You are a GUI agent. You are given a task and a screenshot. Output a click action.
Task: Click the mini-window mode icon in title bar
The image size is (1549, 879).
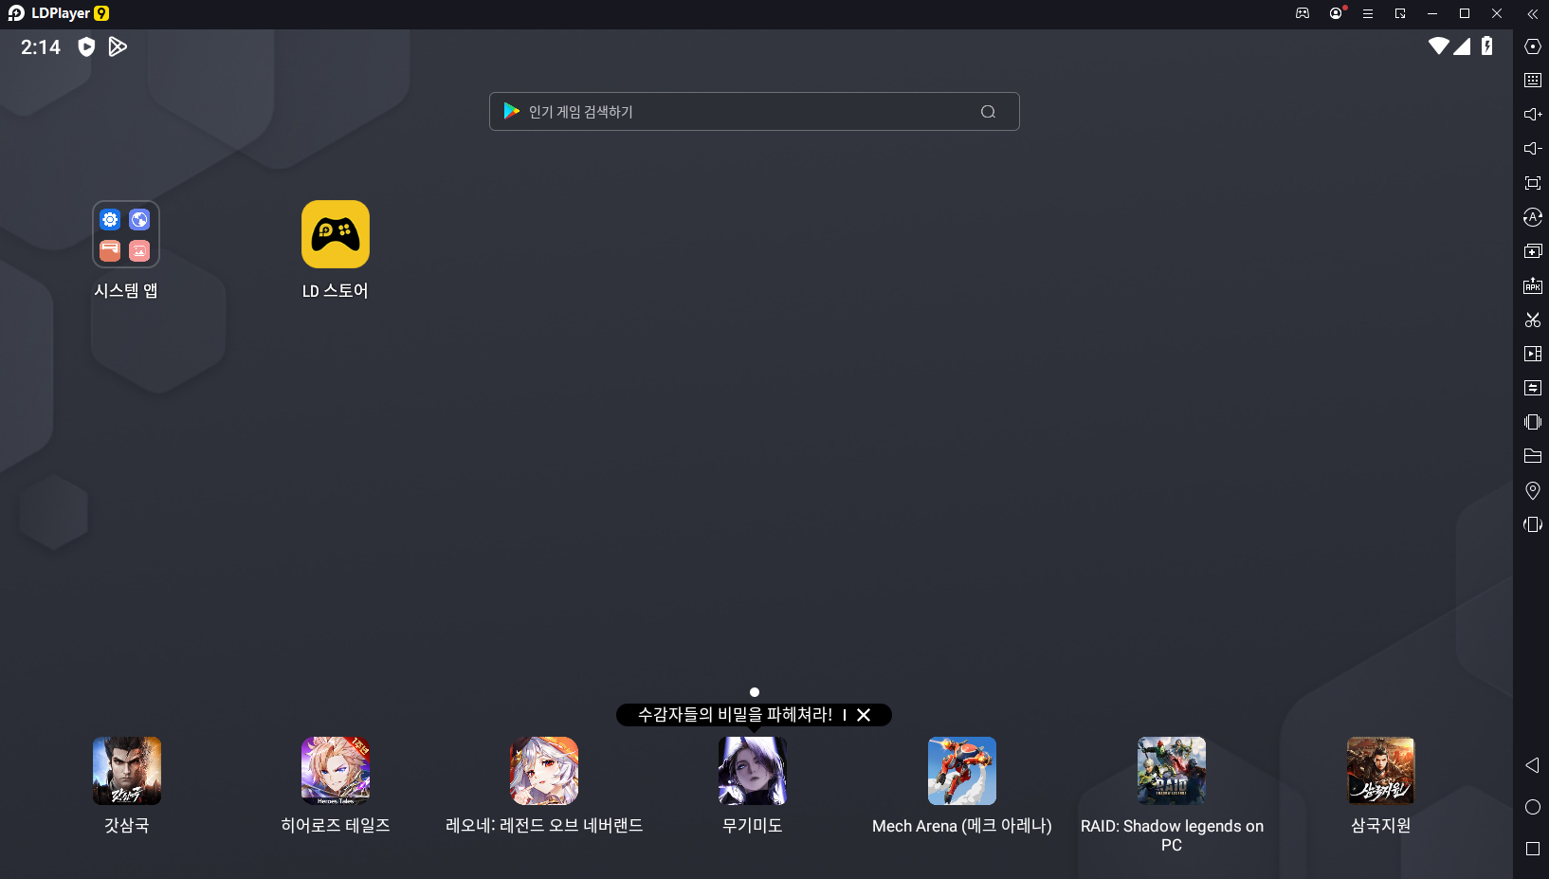tap(1400, 13)
